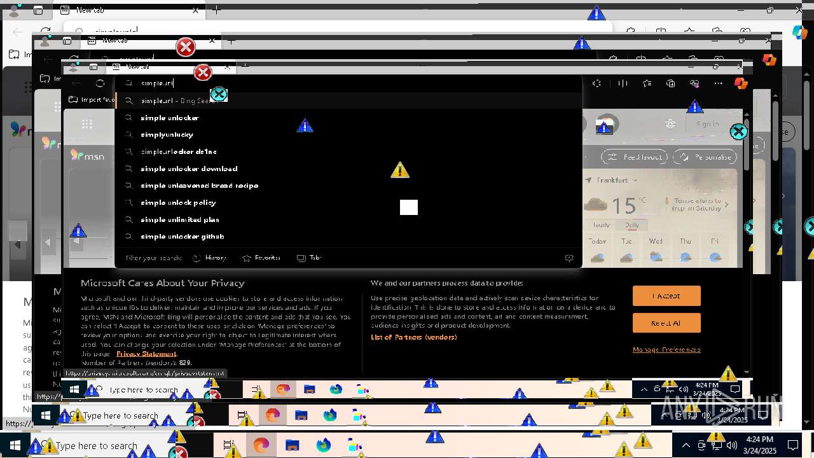This screenshot has height=458, width=814.
Task: Open Settings and more menu in front Edge
Action: [x=718, y=83]
